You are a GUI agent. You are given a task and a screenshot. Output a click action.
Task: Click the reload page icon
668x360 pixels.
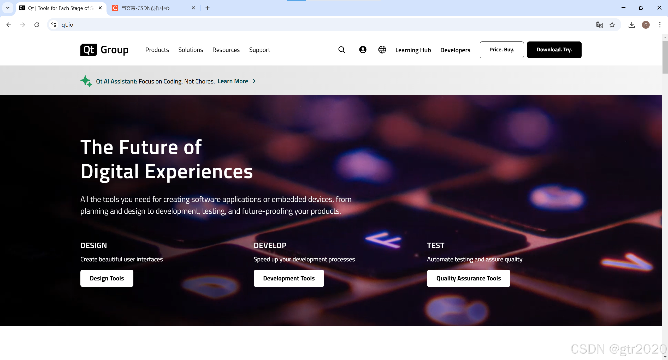(37, 25)
